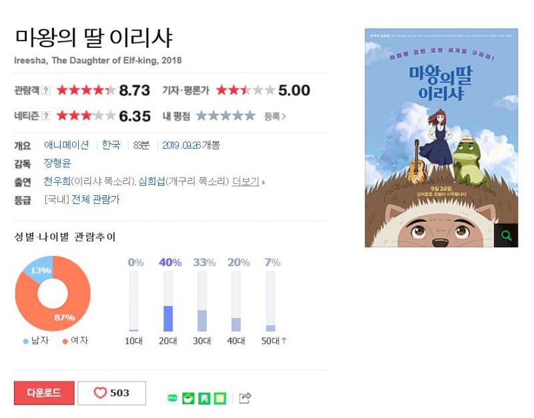534x418 pixels.
Task: Click the question mark beside 네티즌
Action: (46, 116)
